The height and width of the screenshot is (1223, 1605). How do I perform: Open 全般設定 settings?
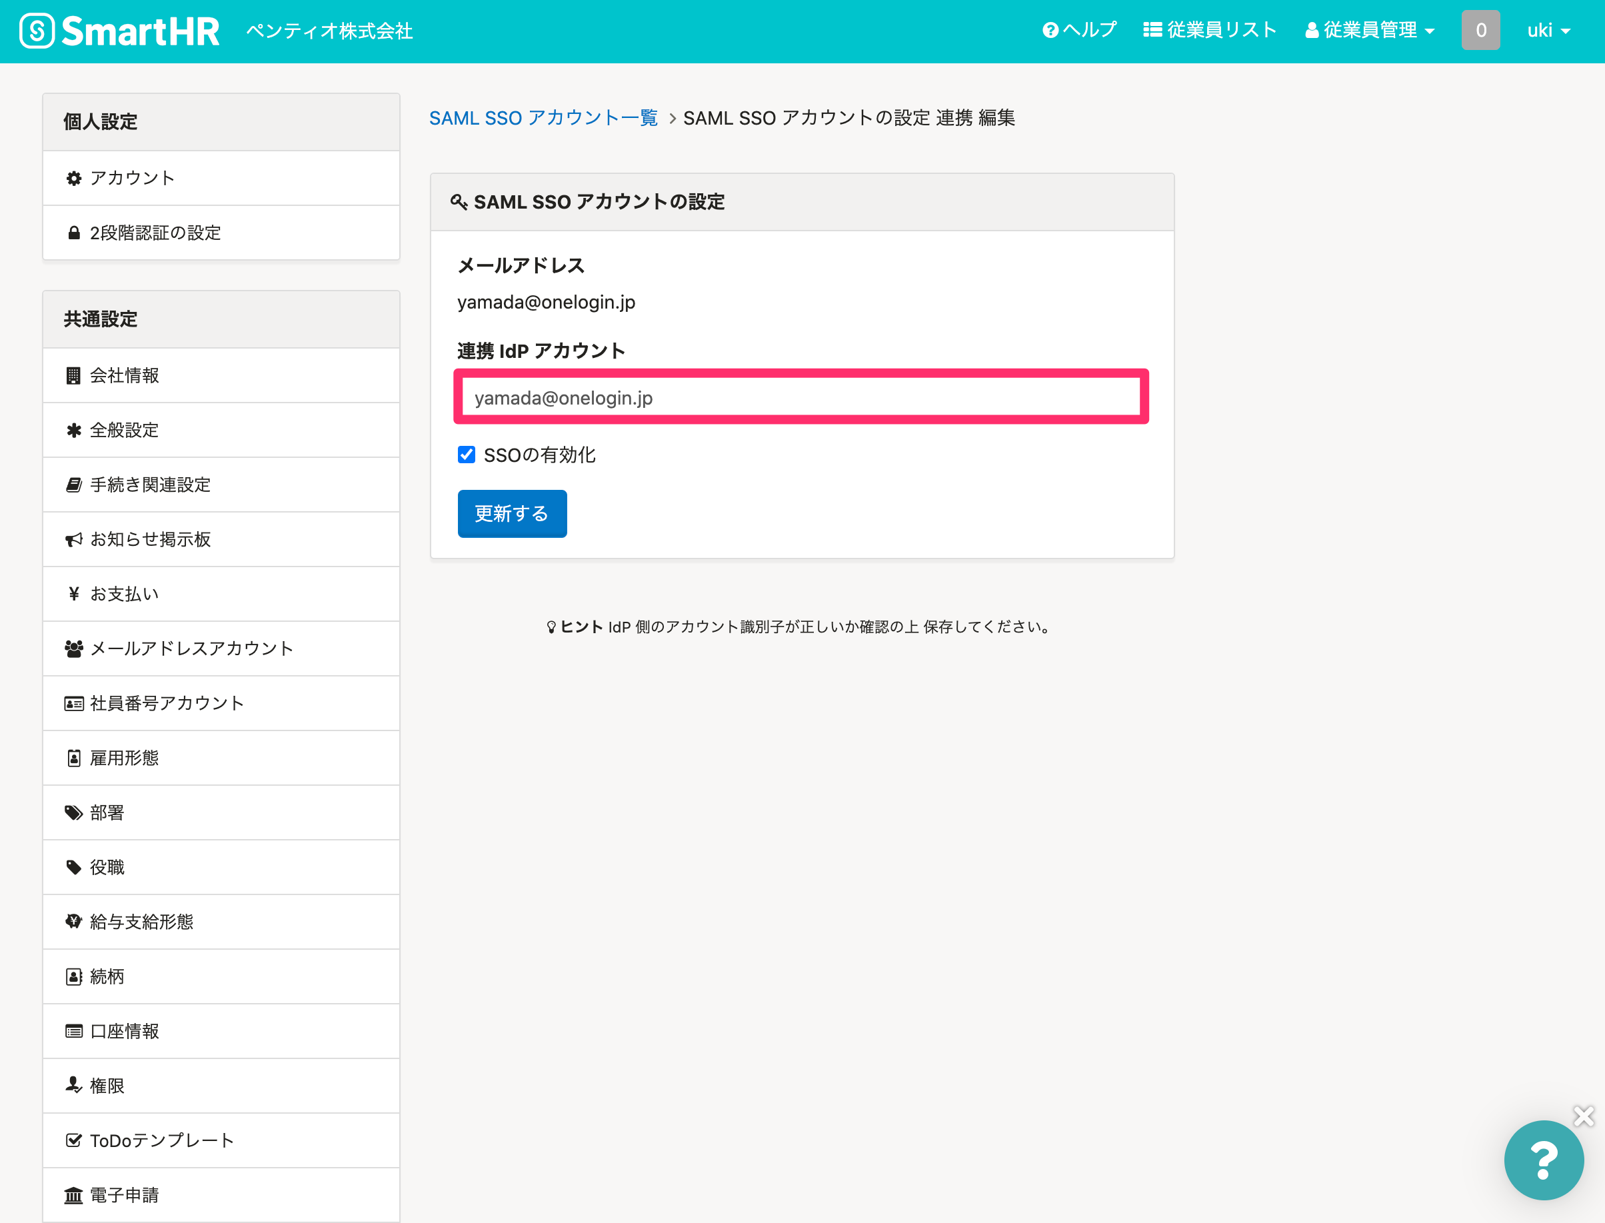221,431
